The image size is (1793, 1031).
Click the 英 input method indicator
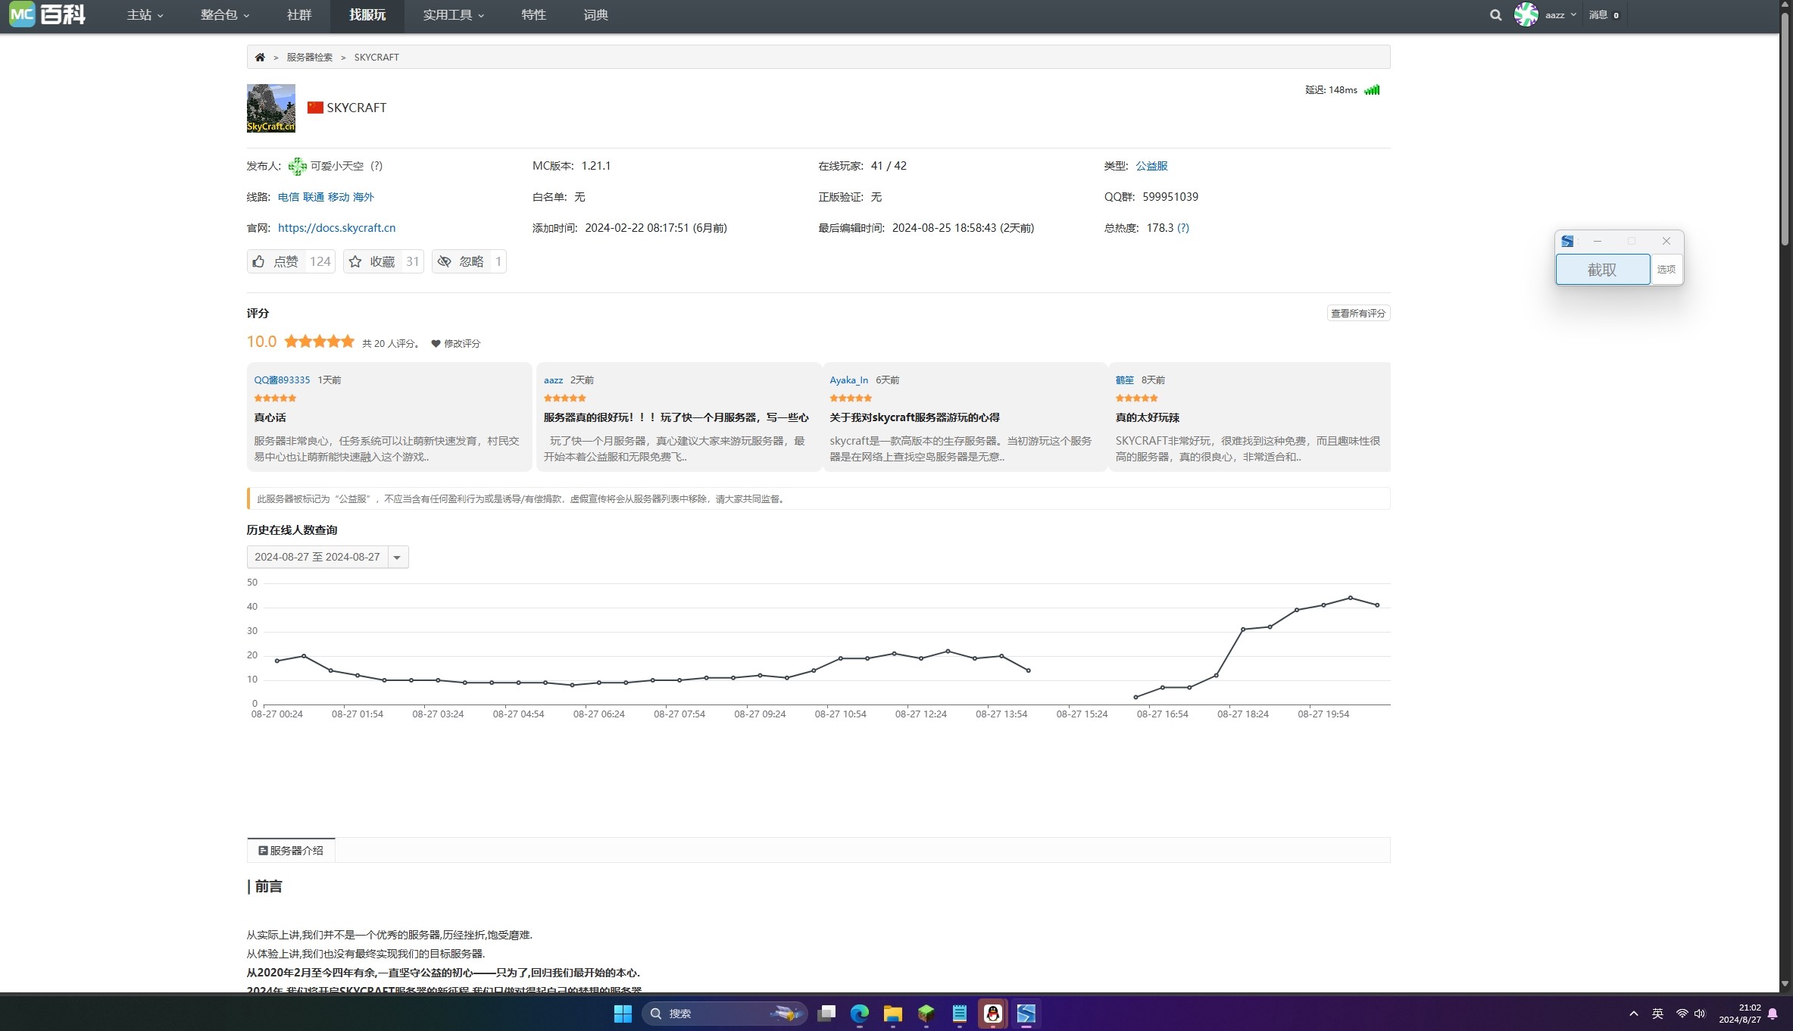coord(1657,1014)
